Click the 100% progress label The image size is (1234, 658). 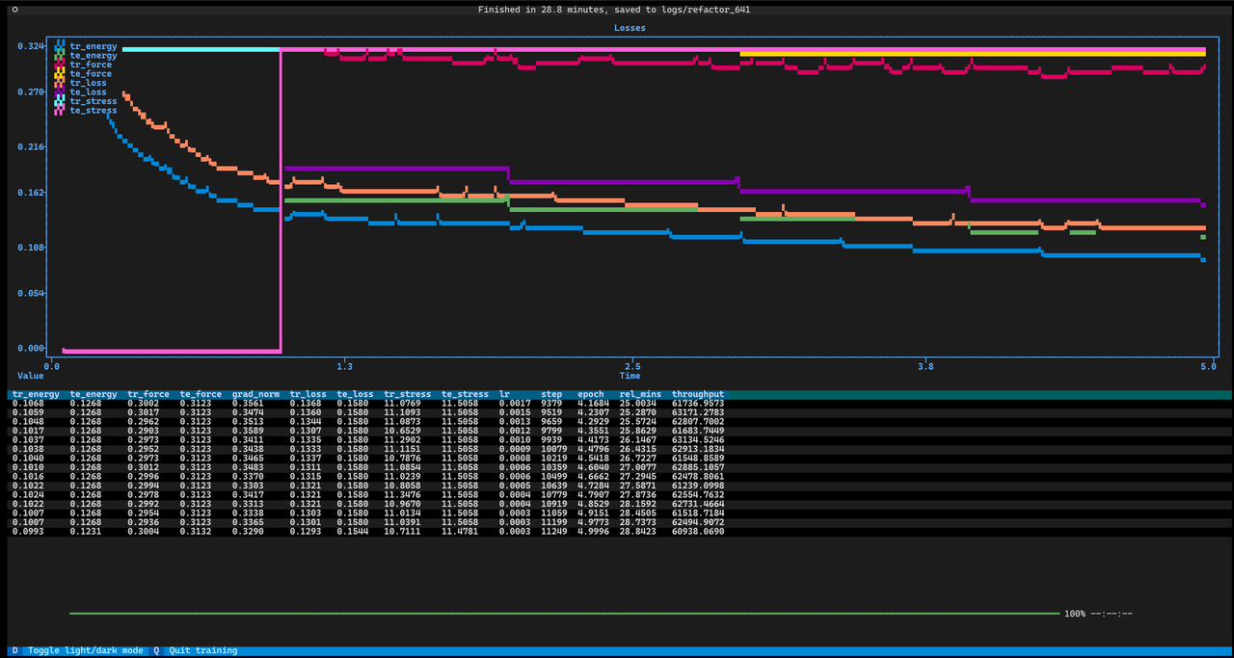(x=1075, y=613)
